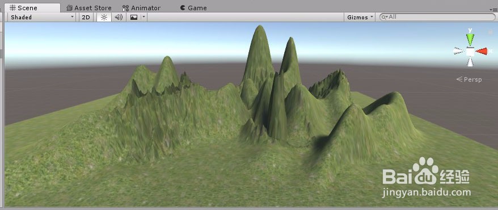Click the green Y axis cone
This screenshot has height=210, width=498.
470,39
